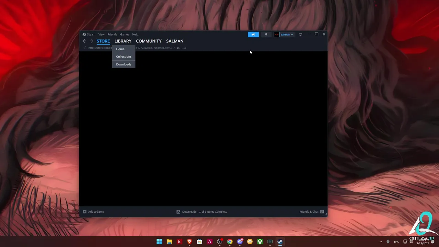Switch to the STORE tab
This screenshot has height=247, width=439.
pyautogui.click(x=103, y=41)
